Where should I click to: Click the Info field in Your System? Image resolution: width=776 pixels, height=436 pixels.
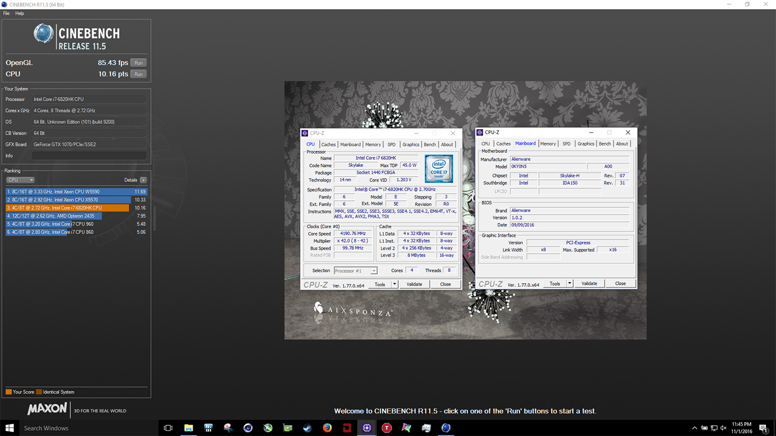click(x=89, y=156)
